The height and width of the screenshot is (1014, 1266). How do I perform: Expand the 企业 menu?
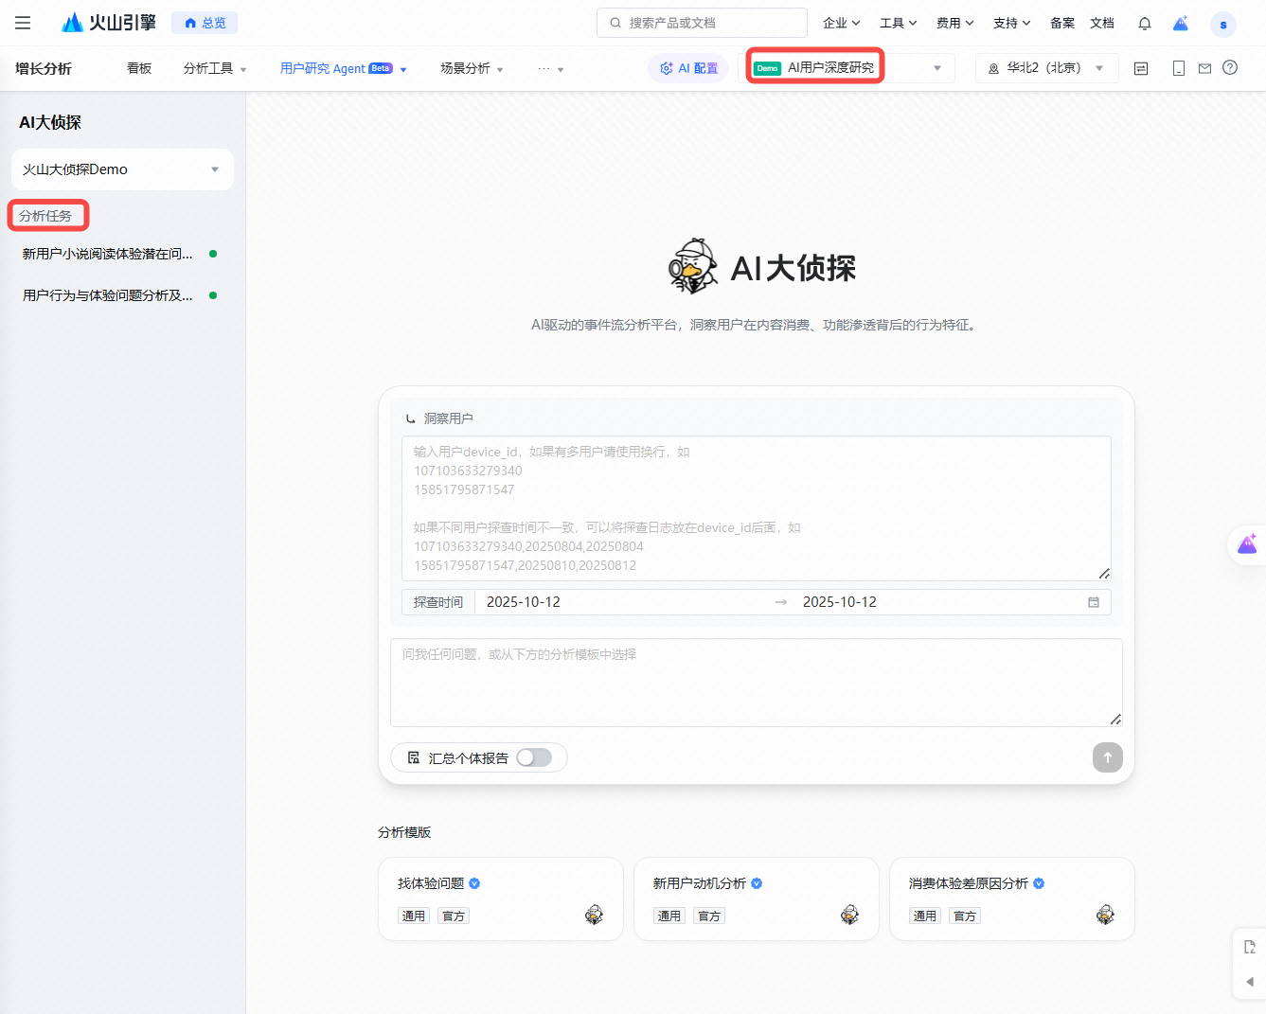(x=841, y=23)
